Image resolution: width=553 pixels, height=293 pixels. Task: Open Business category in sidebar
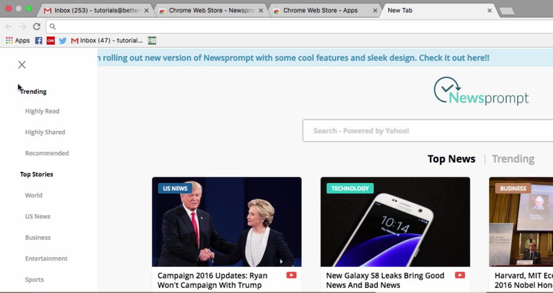tap(38, 238)
